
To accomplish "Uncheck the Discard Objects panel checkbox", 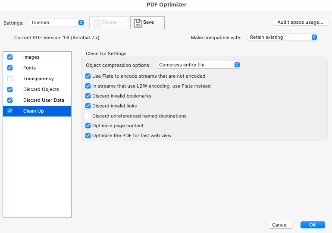I will (10, 89).
